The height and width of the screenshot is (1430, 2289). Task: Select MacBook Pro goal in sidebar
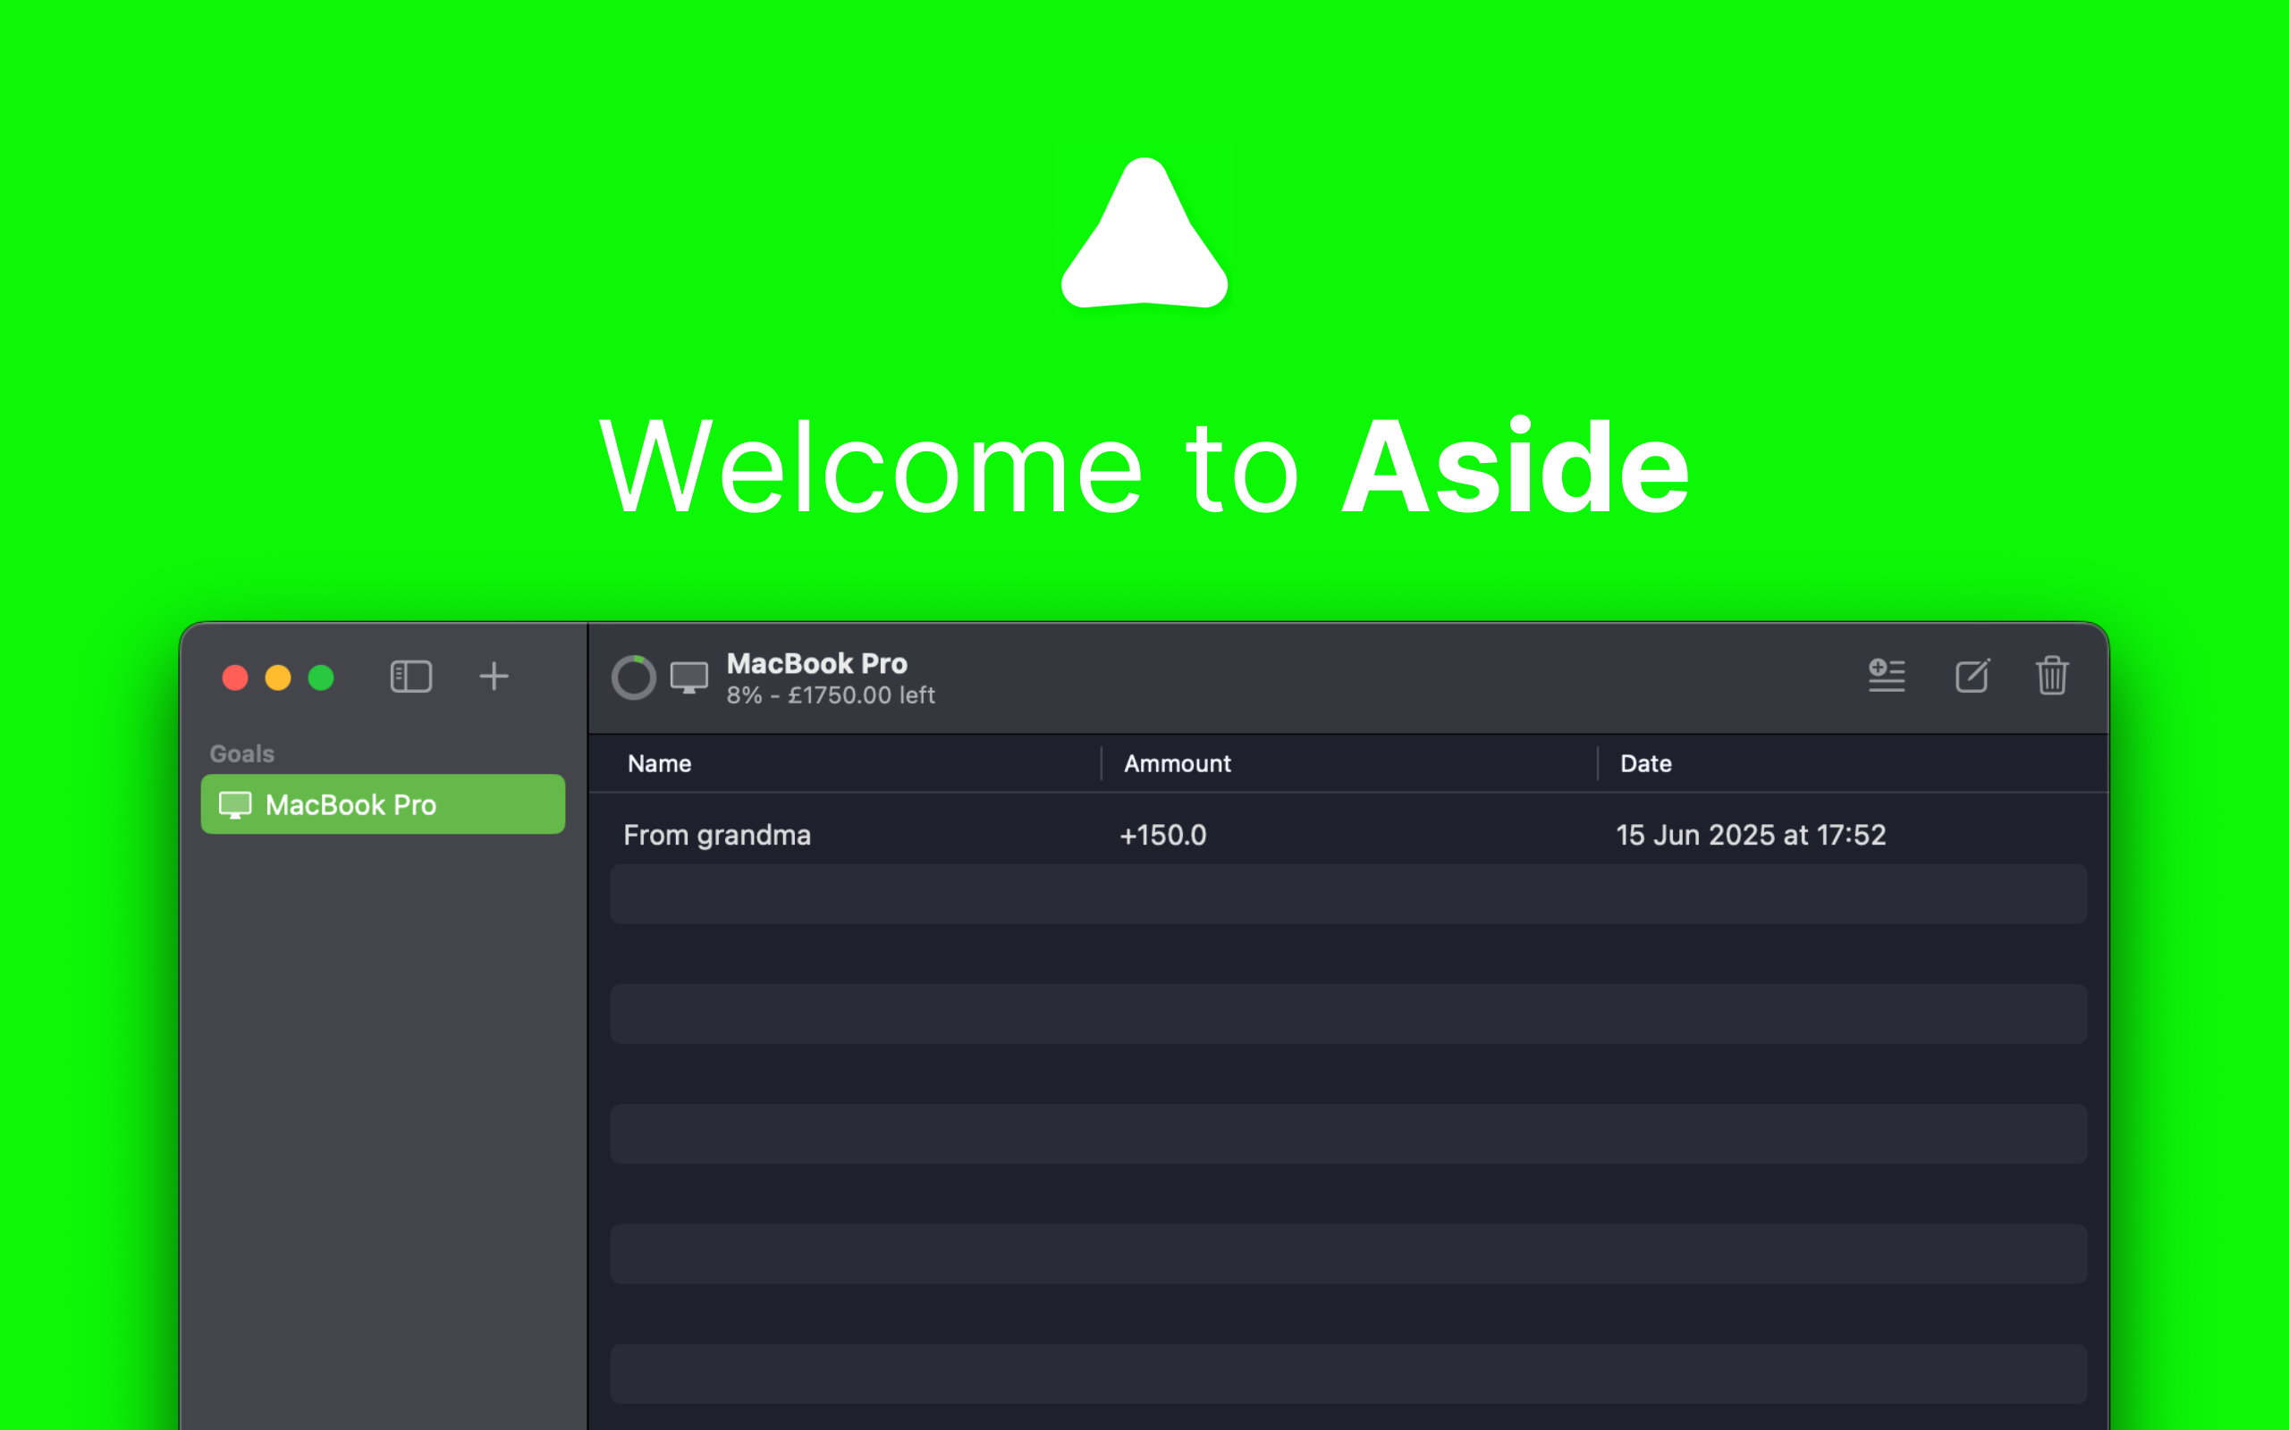[x=382, y=805]
